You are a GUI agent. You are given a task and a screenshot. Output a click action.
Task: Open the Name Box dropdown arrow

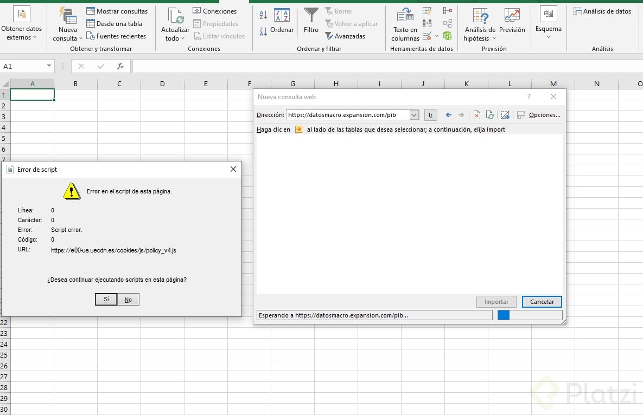[x=49, y=66]
